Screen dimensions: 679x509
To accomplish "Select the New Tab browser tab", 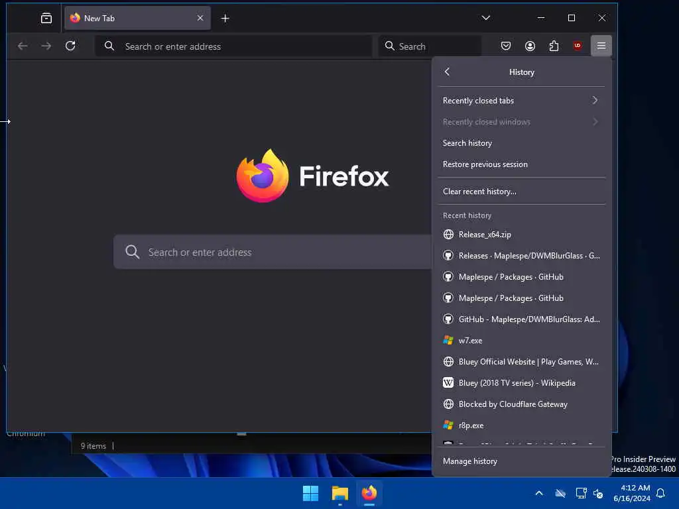I will (138, 18).
